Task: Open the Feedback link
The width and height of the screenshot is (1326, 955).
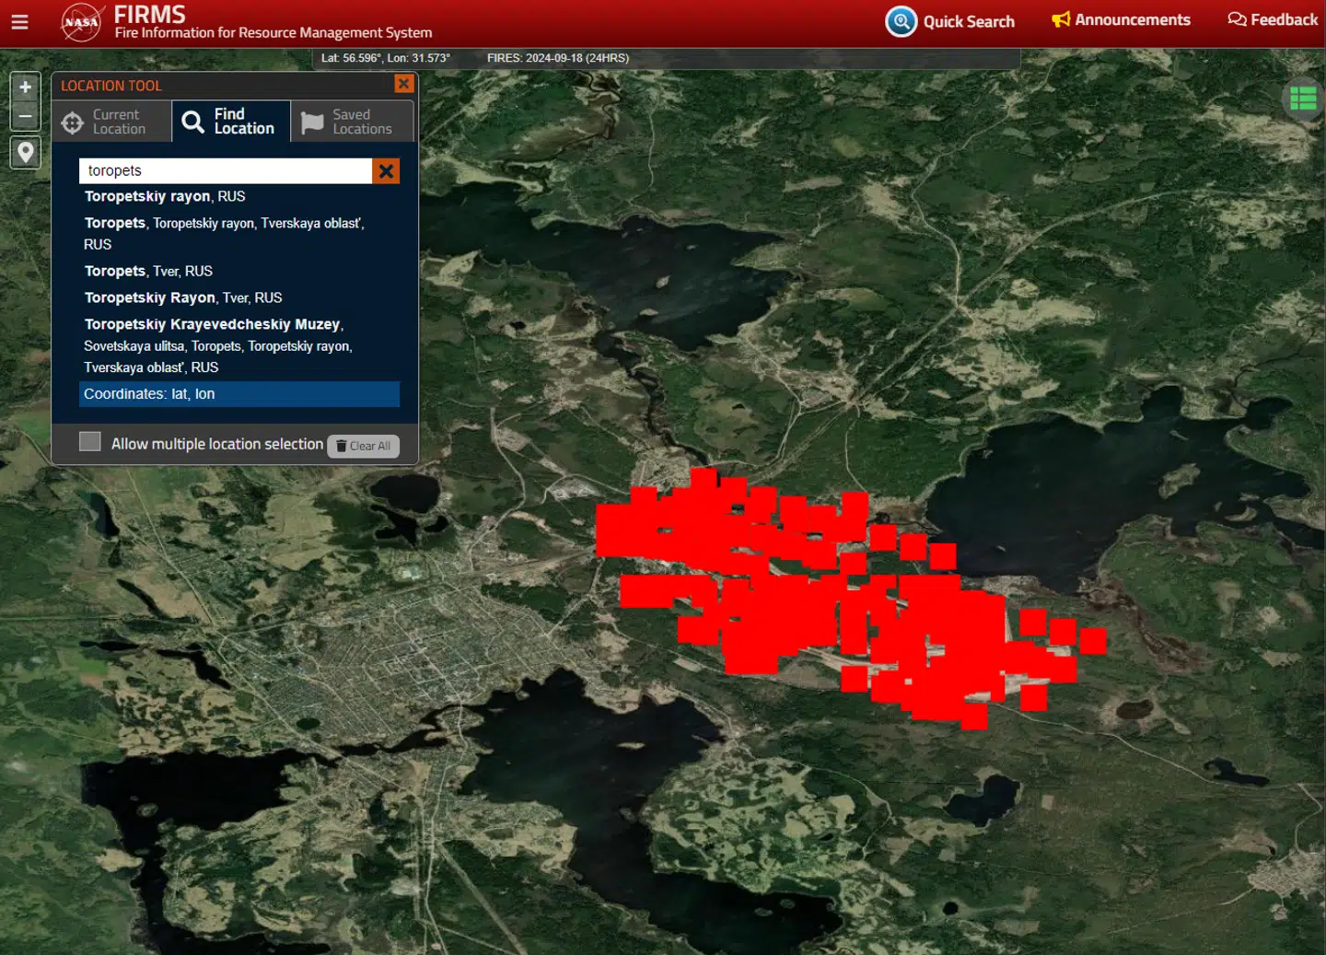Action: (x=1273, y=20)
